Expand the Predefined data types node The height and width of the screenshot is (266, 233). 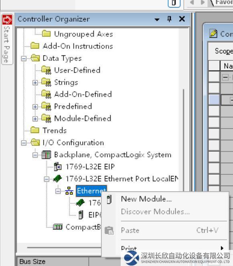[x=35, y=107]
